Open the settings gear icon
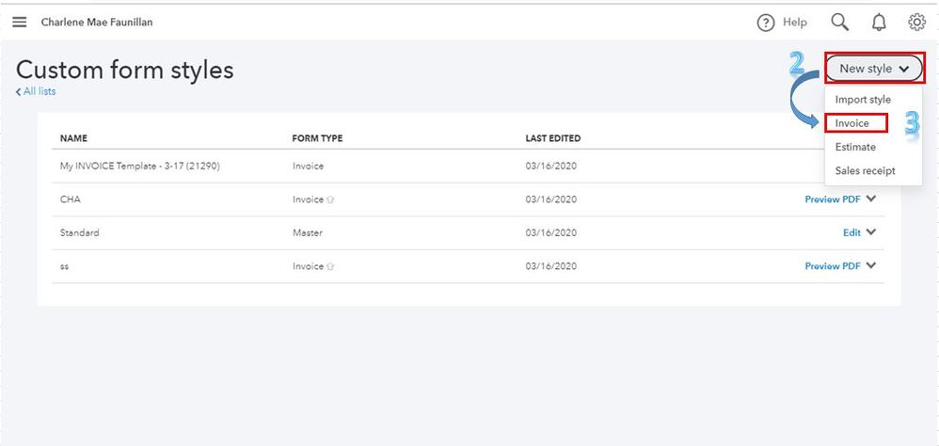Image resolution: width=939 pixels, height=446 pixels. [x=916, y=23]
